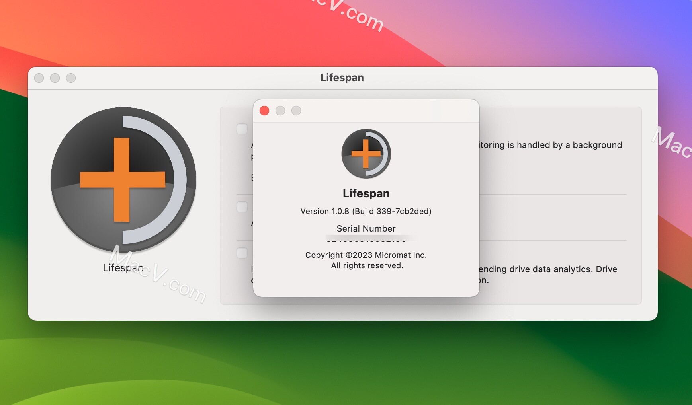Toggle the checkbox beside the drive data analytics text
This screenshot has height=405, width=692.
click(242, 253)
